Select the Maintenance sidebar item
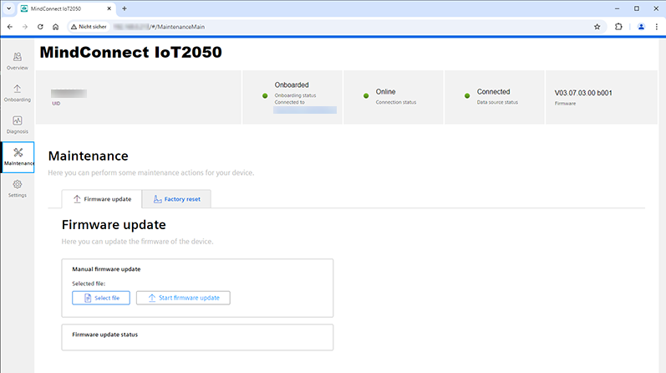 pos(18,157)
